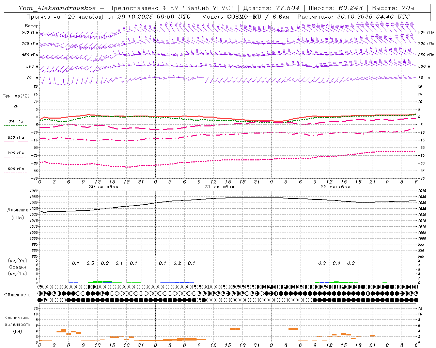Viewport: 436px width, 348px height.
Task: Click the 21 октября date label
Action: coord(219,187)
